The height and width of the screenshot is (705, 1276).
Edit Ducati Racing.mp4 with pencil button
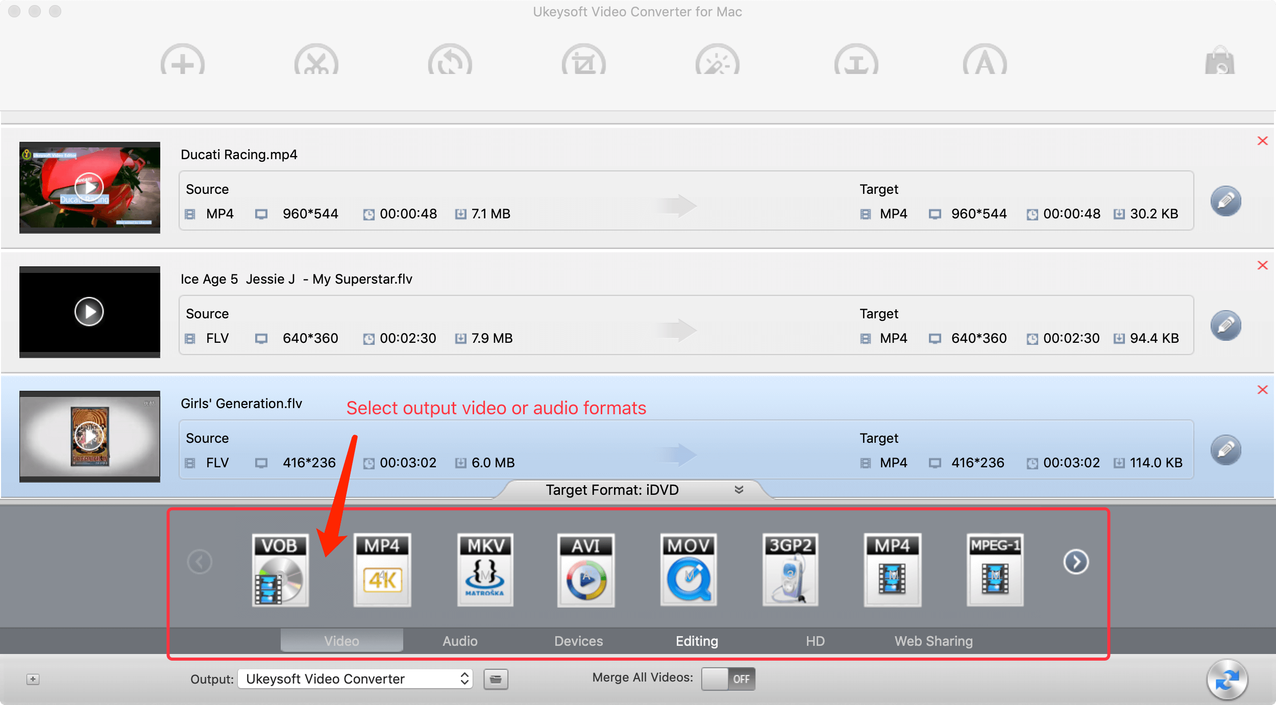[x=1225, y=201]
